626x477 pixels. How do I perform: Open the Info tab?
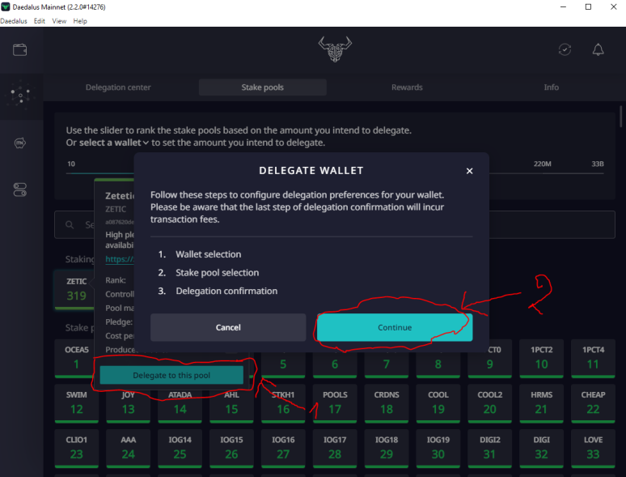coord(551,87)
